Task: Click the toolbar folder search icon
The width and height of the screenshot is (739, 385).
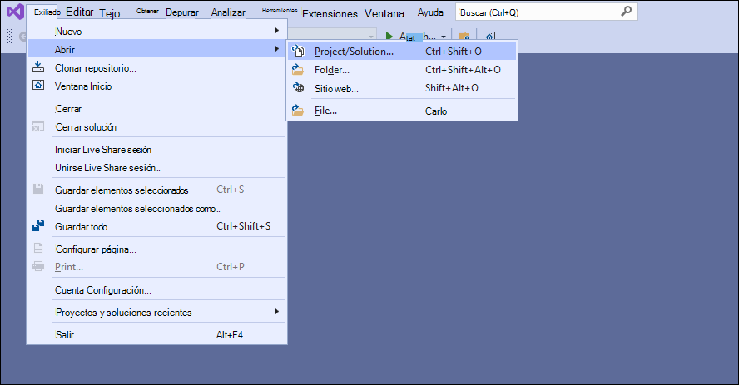Action: (x=464, y=37)
